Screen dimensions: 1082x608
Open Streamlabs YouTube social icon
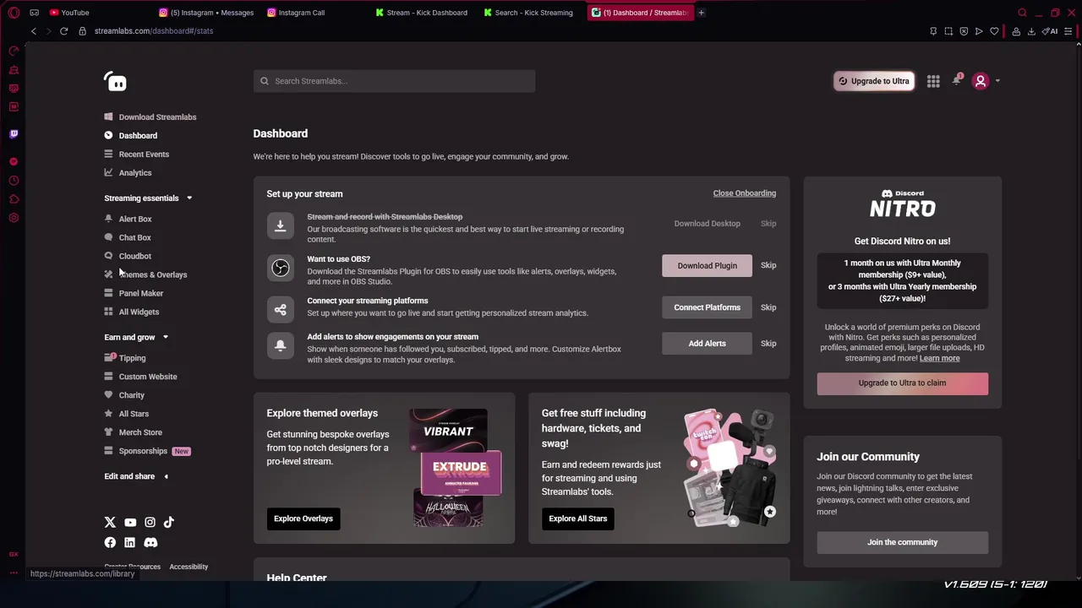(x=130, y=523)
